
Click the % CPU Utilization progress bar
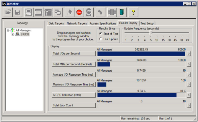point(141,95)
